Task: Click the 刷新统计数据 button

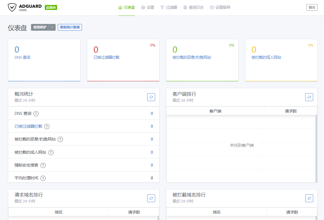Action: 70,27
